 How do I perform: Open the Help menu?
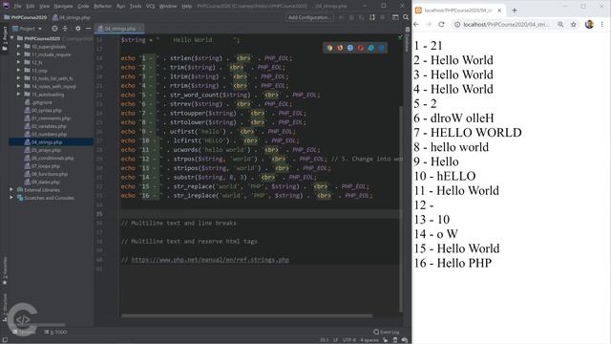point(187,6)
